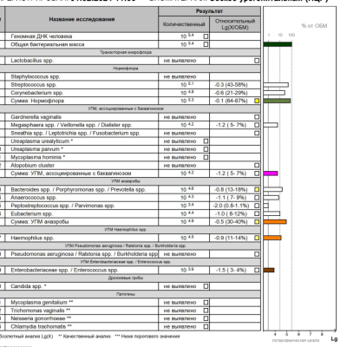Click the white bar for Corynebacterium spp.
The image size is (347, 347).
274,93
